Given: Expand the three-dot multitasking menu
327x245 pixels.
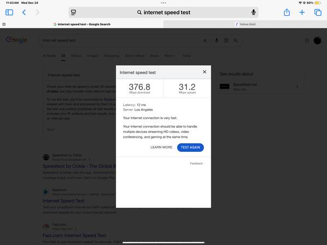Looking at the screenshot, I should coord(163,3).
